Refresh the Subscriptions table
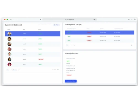Image resolution: width=138 pixels, height=103 pixels. (132, 45)
